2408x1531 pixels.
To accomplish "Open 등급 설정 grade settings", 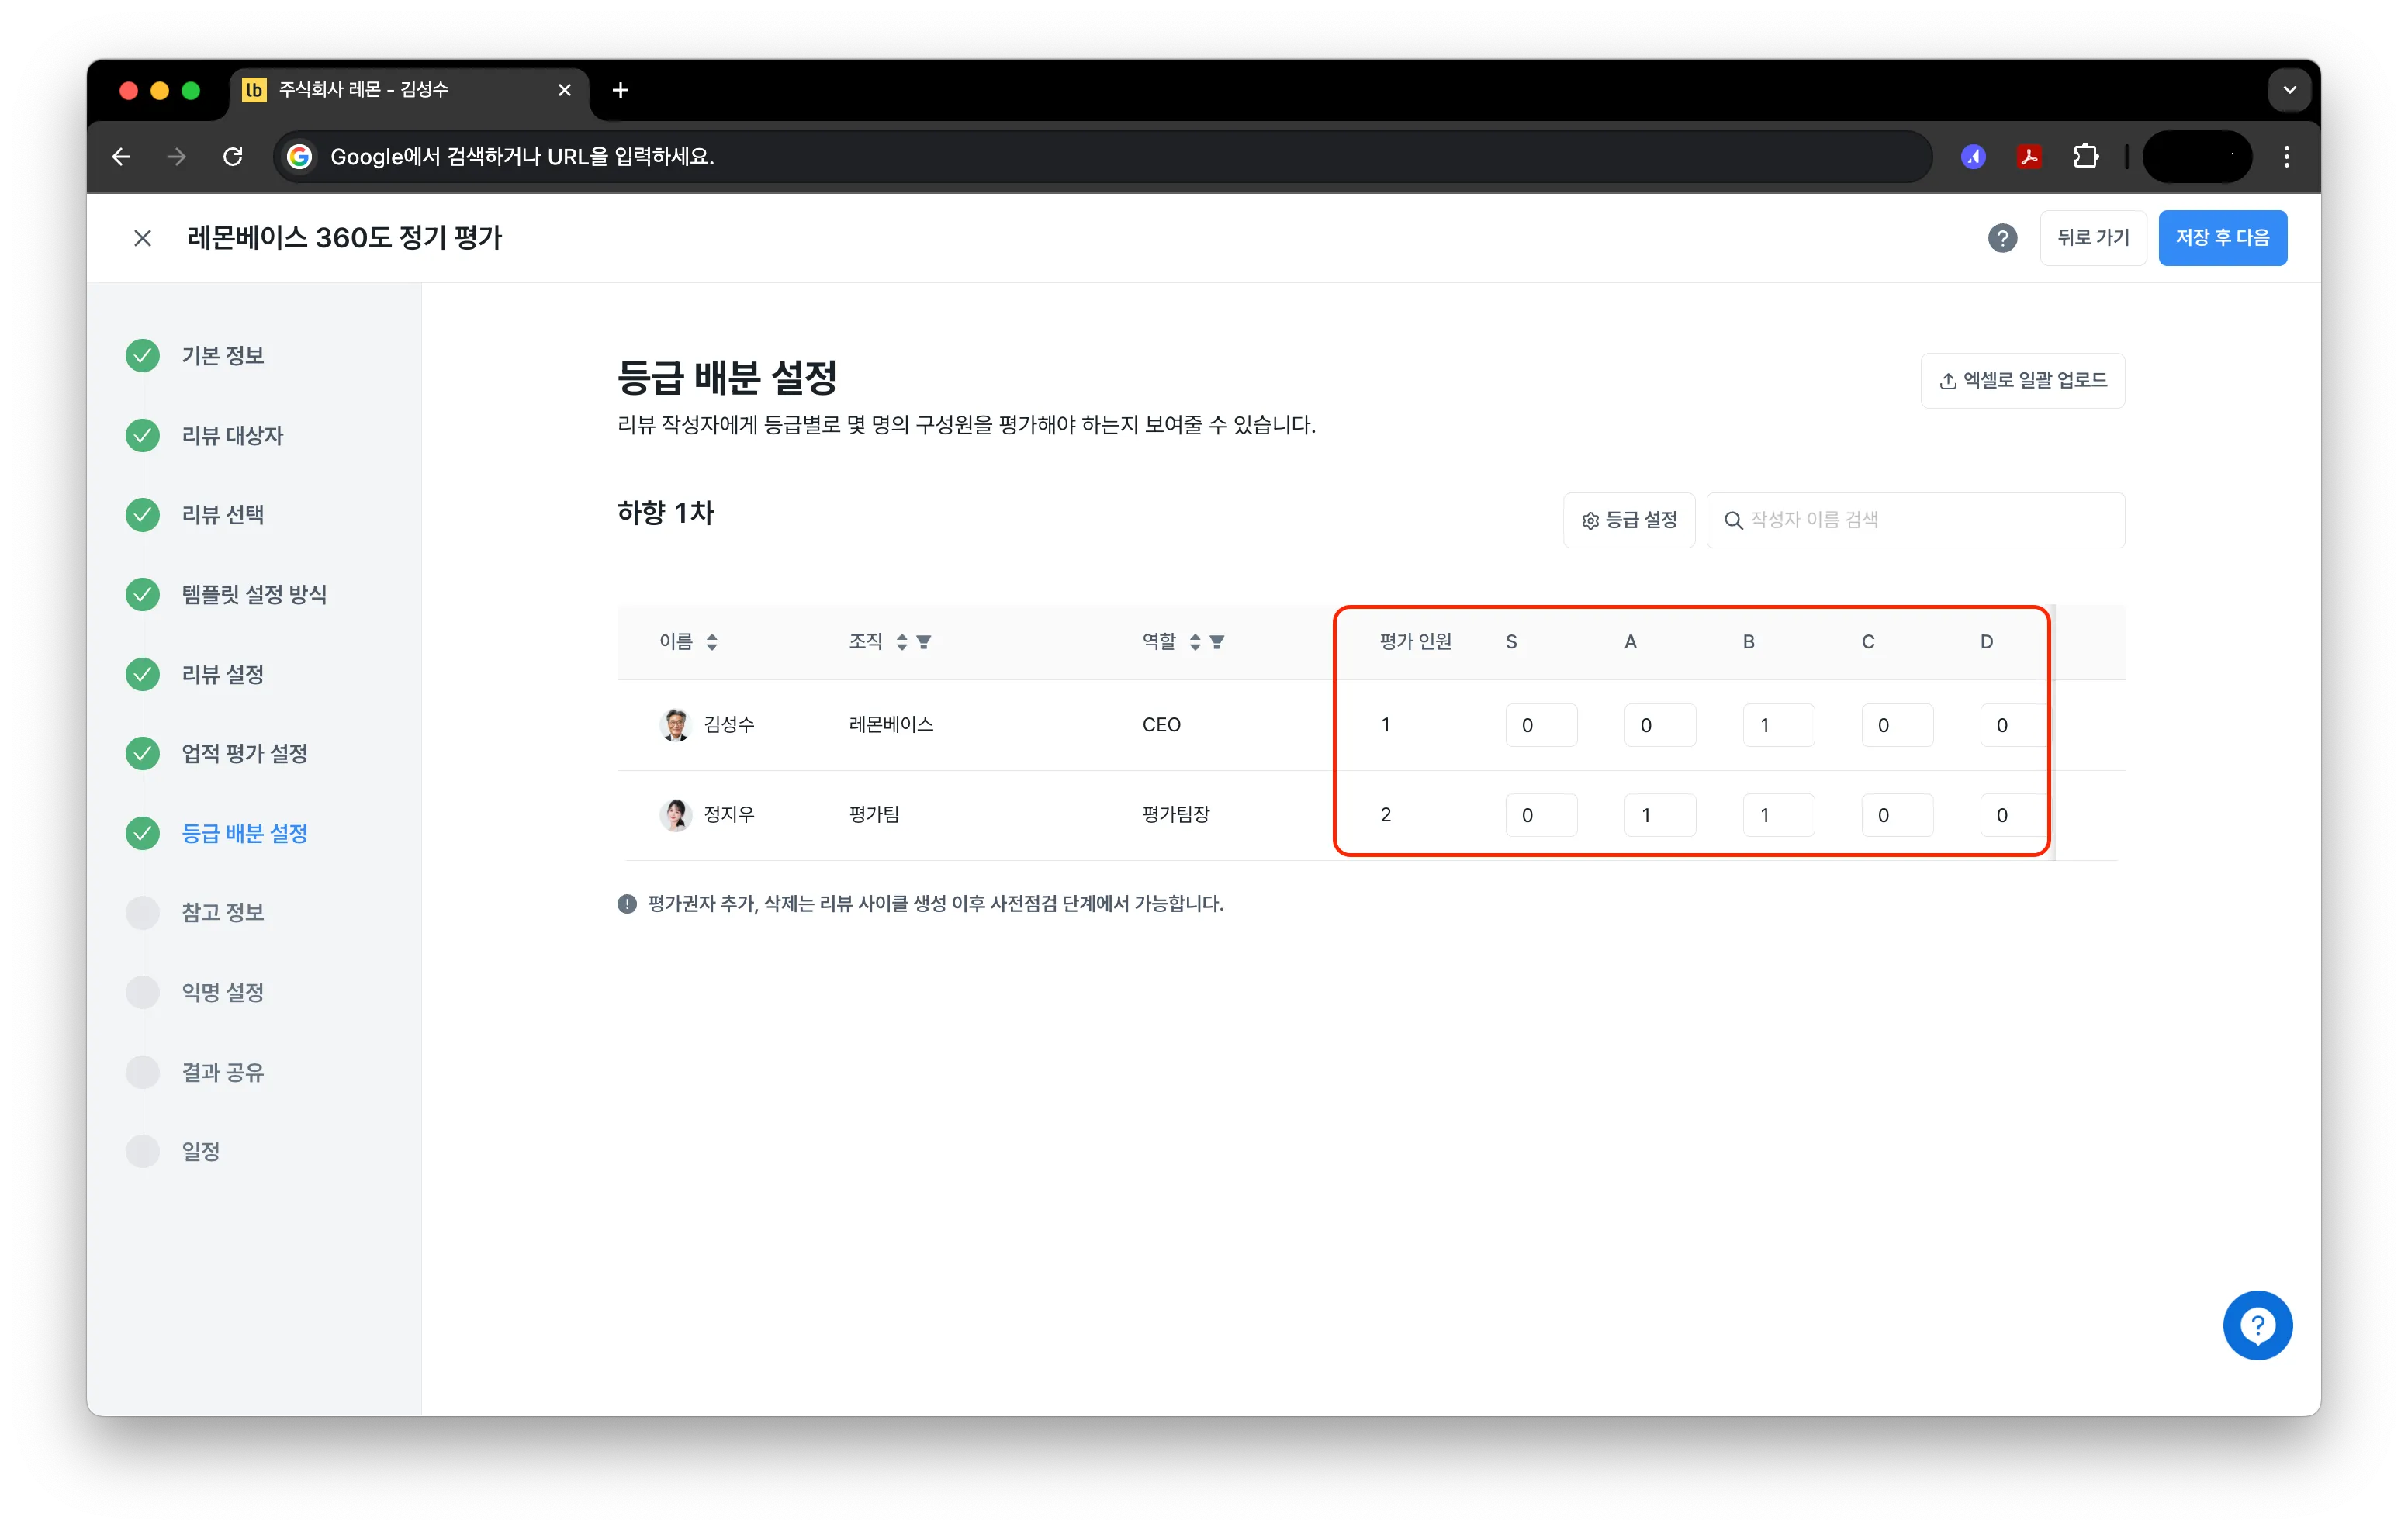I will [1629, 520].
